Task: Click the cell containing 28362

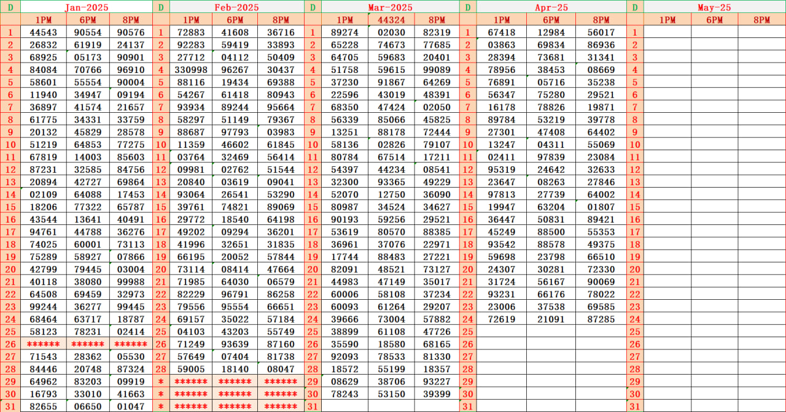Action: 88,356
